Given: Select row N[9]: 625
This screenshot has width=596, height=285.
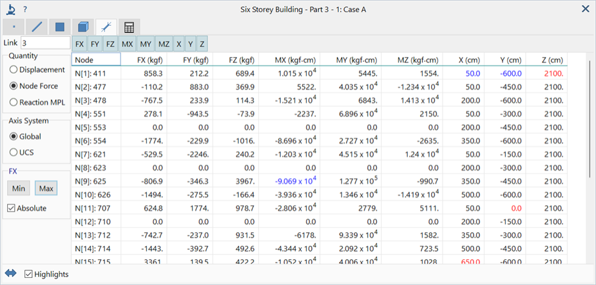Looking at the screenshot, I should coord(320,181).
